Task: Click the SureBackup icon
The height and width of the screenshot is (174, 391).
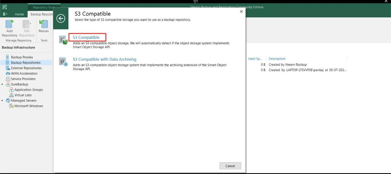Action: click(x=8, y=84)
